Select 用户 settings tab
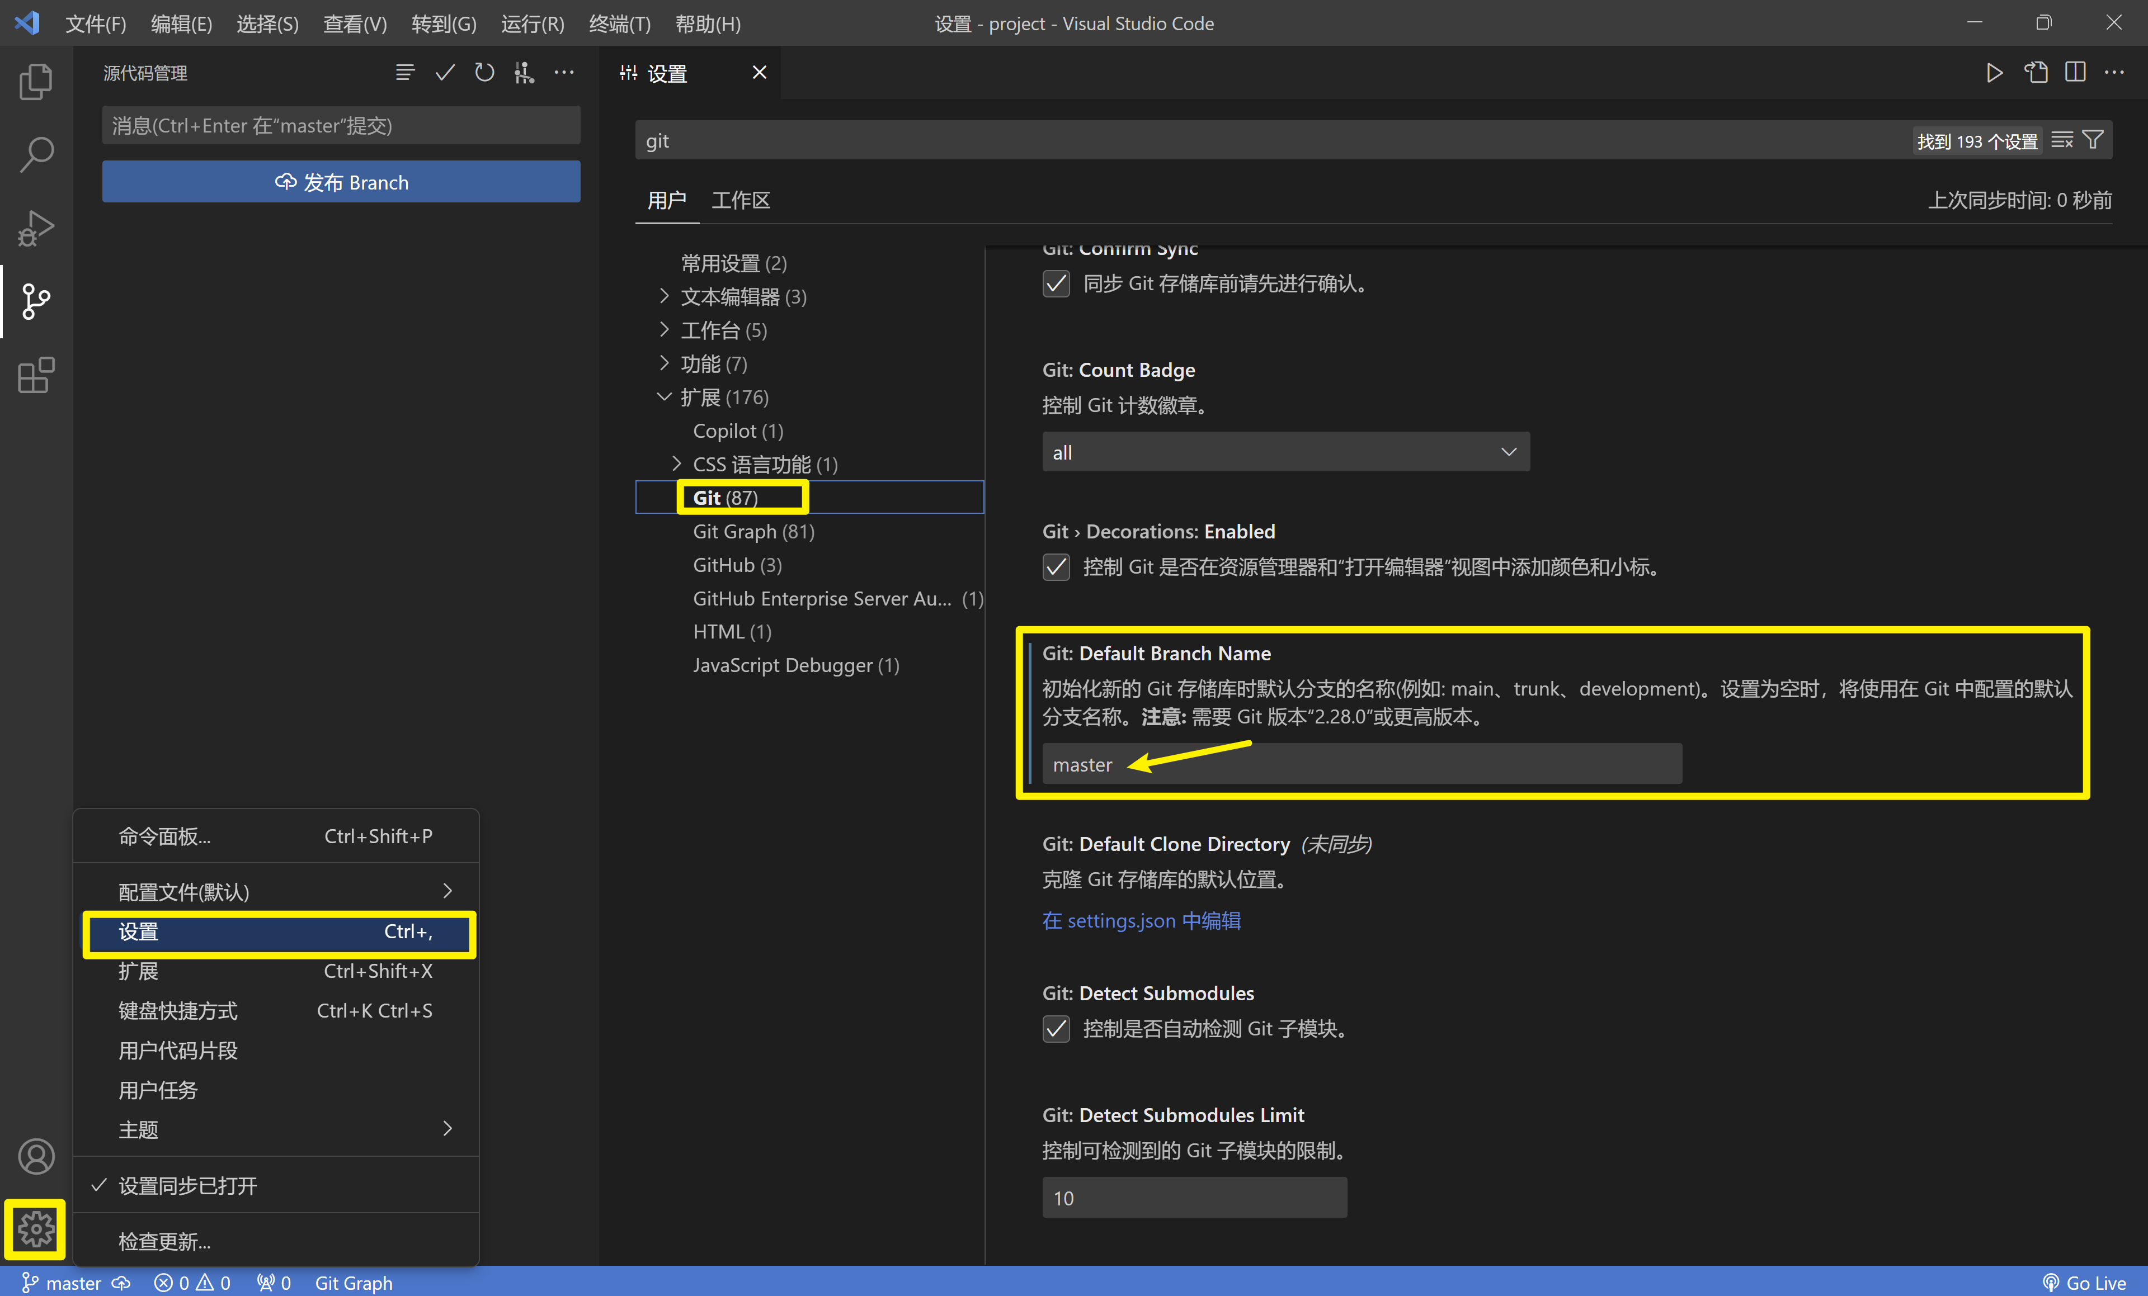 [x=667, y=201]
